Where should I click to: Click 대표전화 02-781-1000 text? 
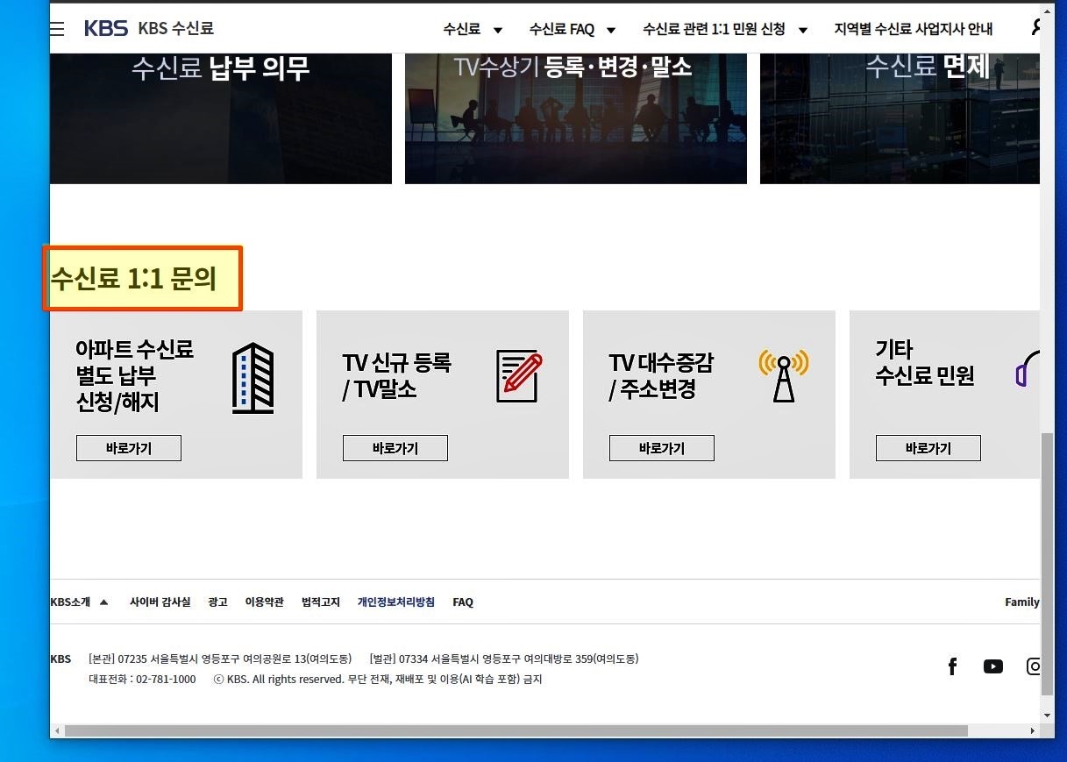pos(142,680)
